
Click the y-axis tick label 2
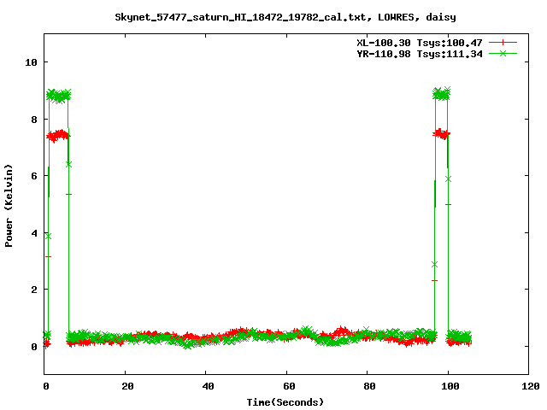(34, 290)
